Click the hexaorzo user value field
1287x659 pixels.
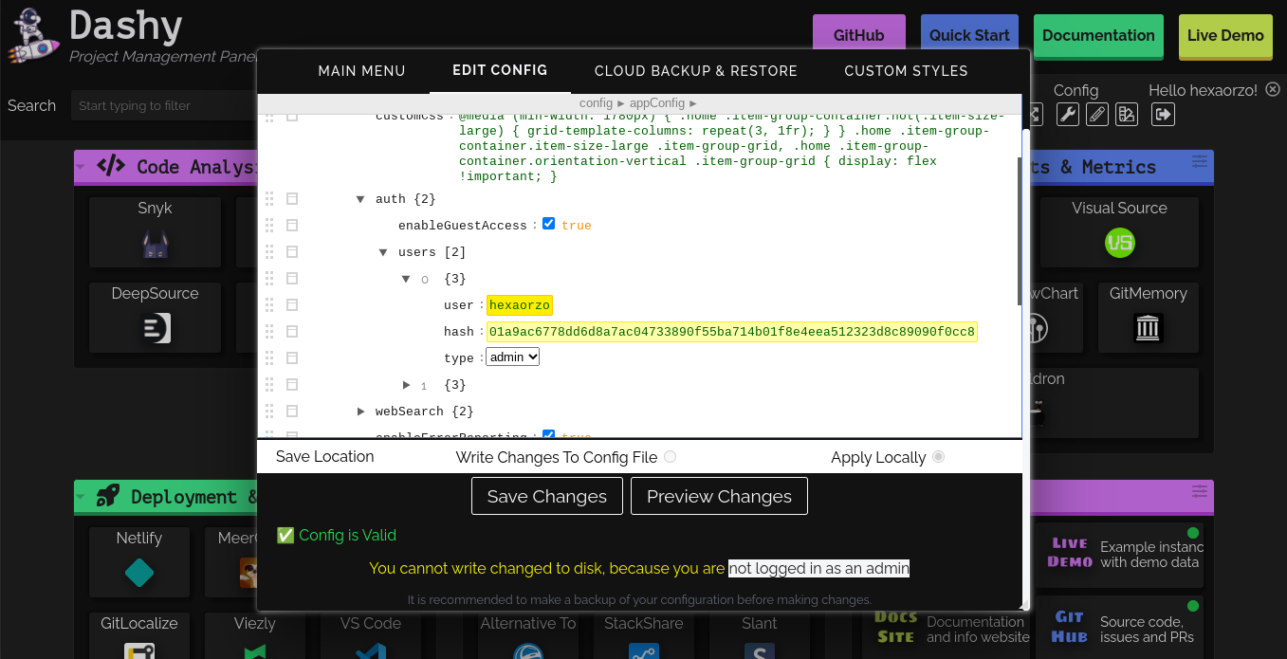click(x=520, y=304)
